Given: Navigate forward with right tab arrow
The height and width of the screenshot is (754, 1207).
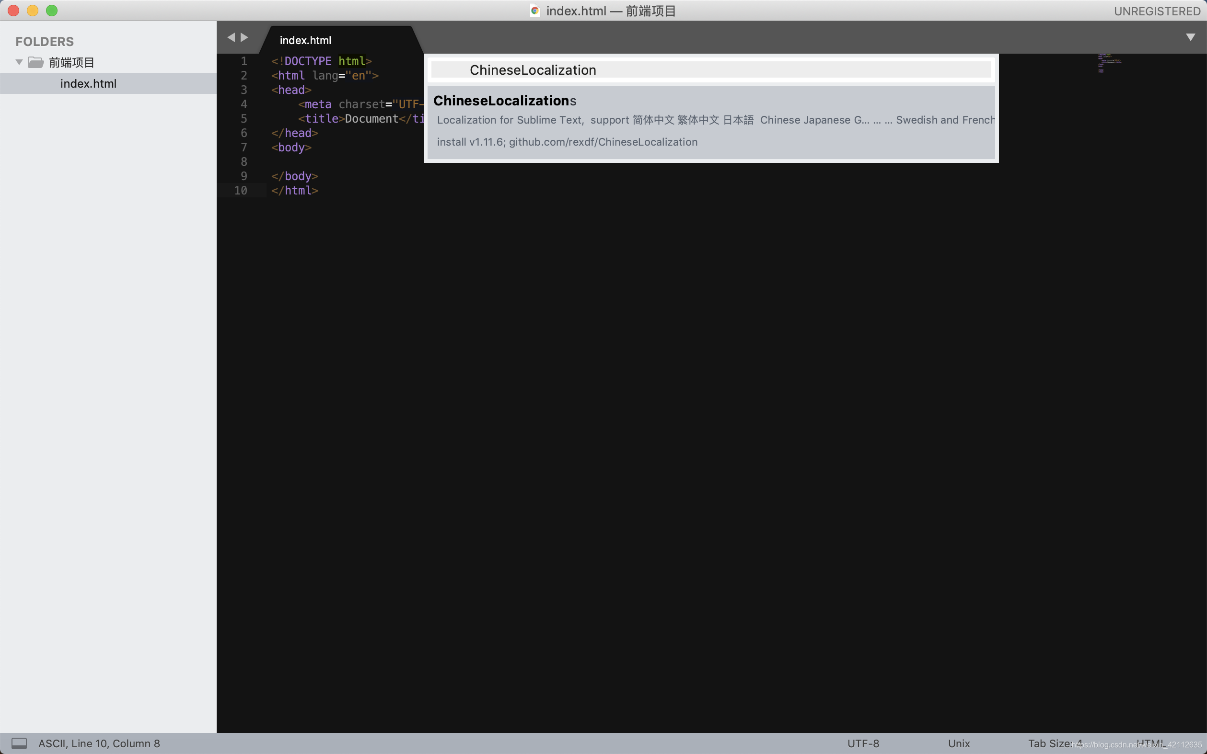Looking at the screenshot, I should click(x=244, y=37).
